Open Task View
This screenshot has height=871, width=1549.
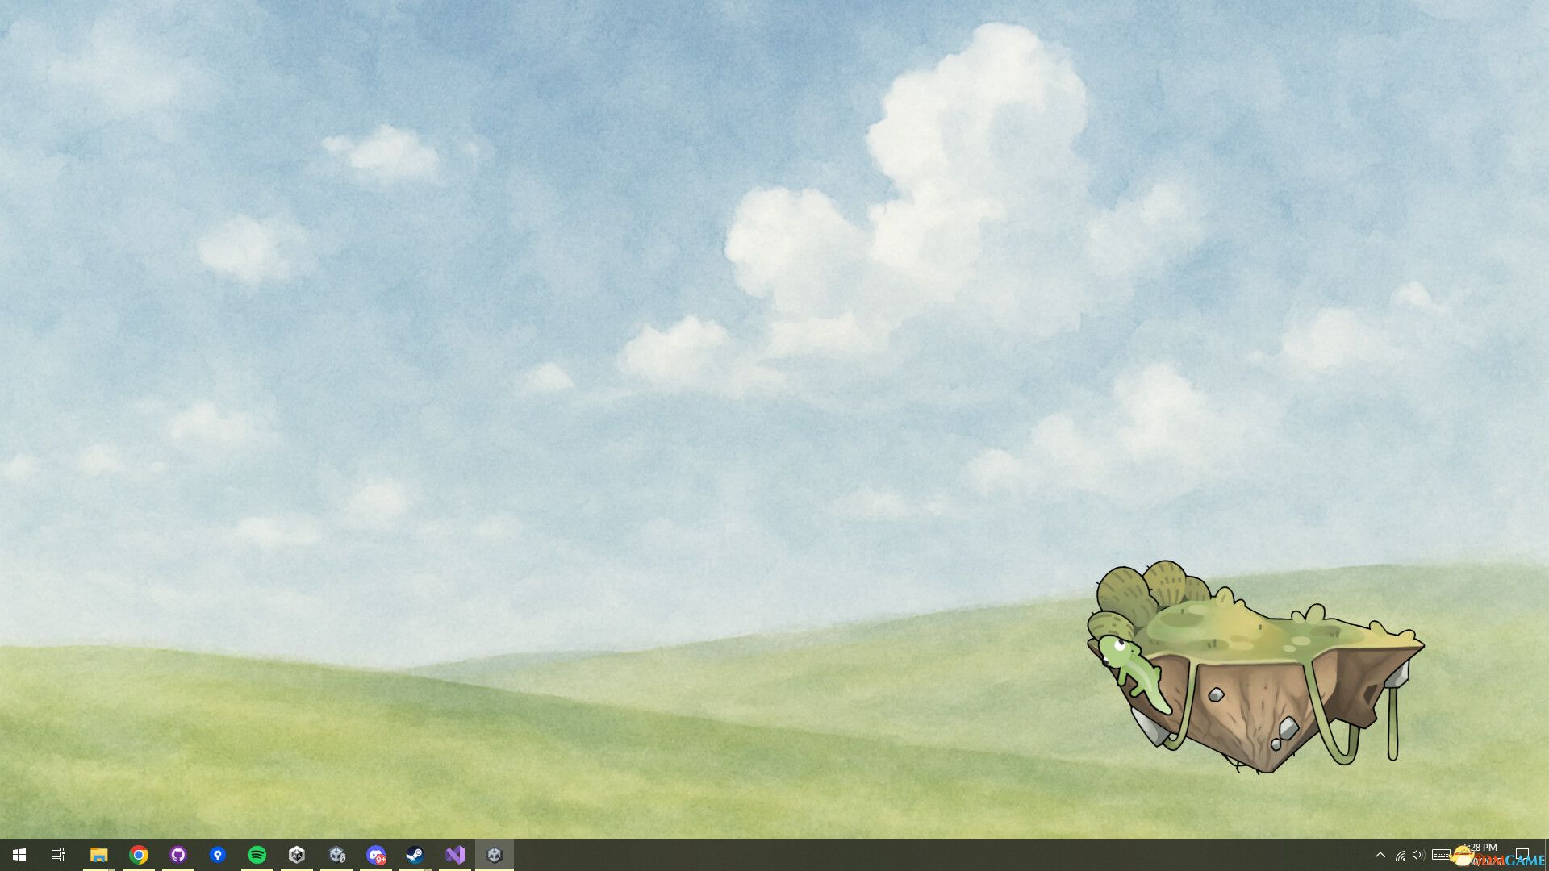(x=56, y=854)
